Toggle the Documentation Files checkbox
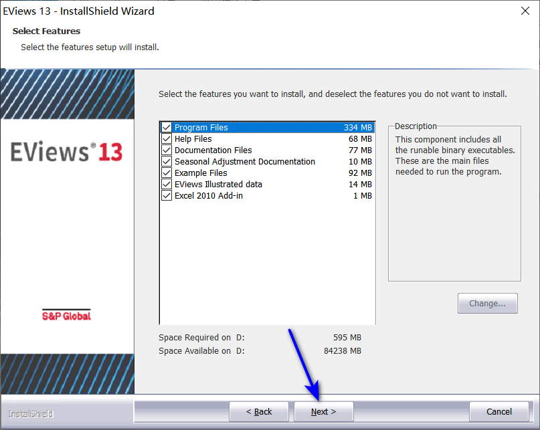Viewport: 540px width, 430px height. pyautogui.click(x=167, y=150)
